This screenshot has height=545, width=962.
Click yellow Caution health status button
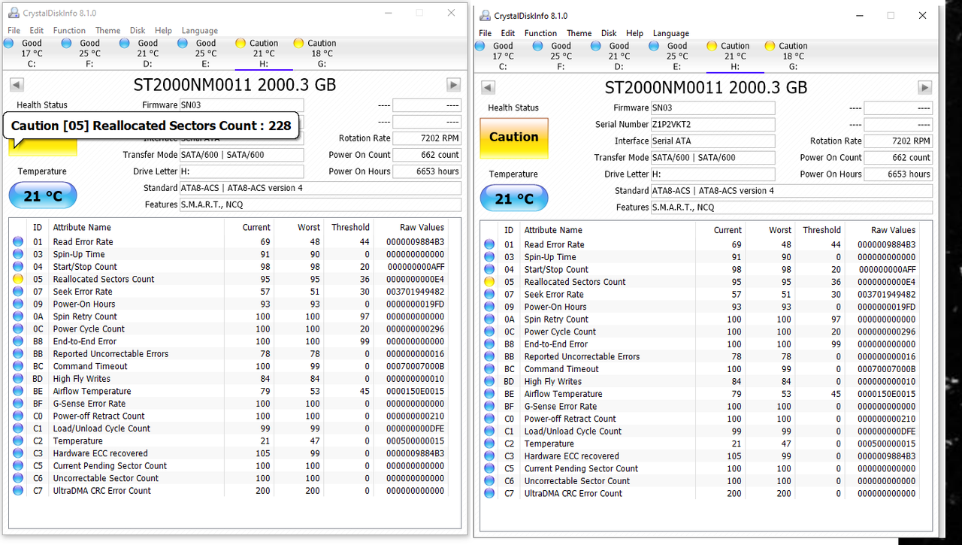[514, 138]
